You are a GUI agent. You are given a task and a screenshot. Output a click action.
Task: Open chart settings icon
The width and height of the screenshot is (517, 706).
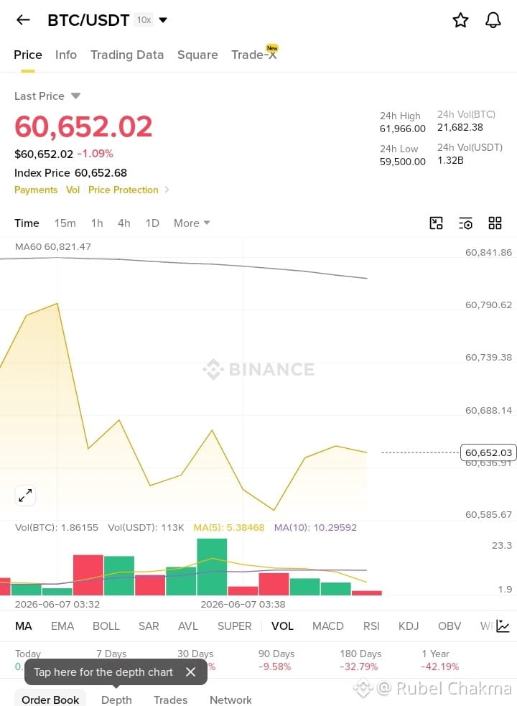point(466,223)
